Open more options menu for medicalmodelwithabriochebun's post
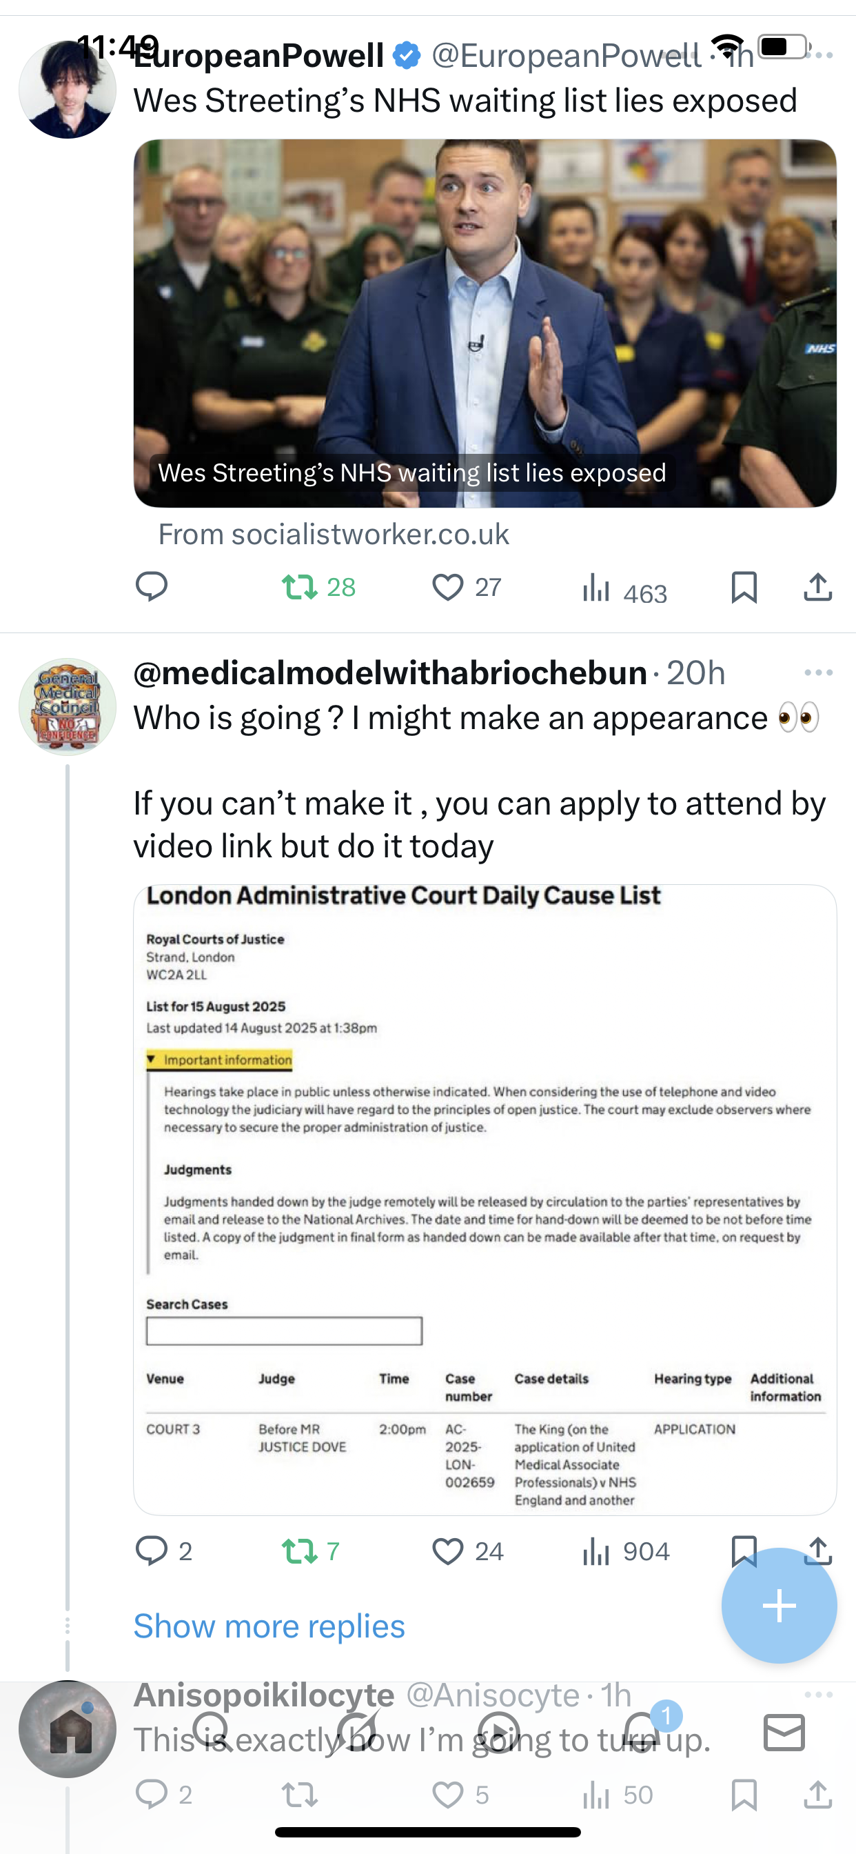 [x=819, y=672]
